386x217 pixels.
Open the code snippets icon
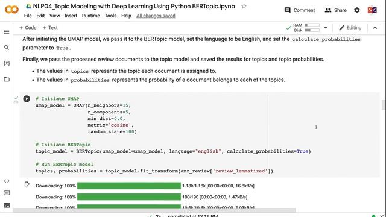coord(7,181)
